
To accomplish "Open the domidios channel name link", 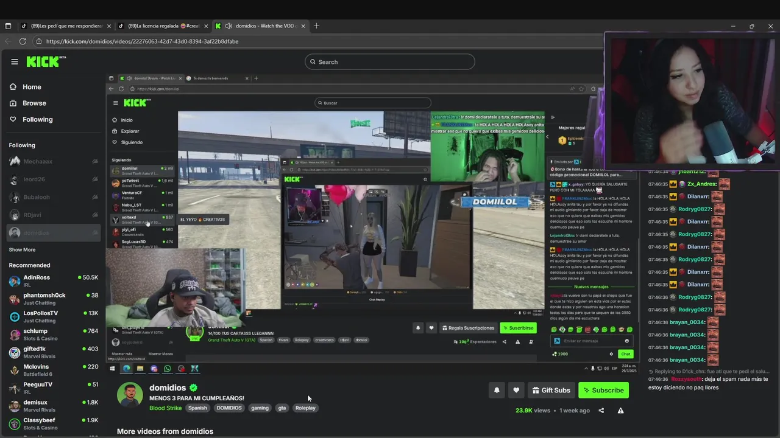I will [168, 388].
